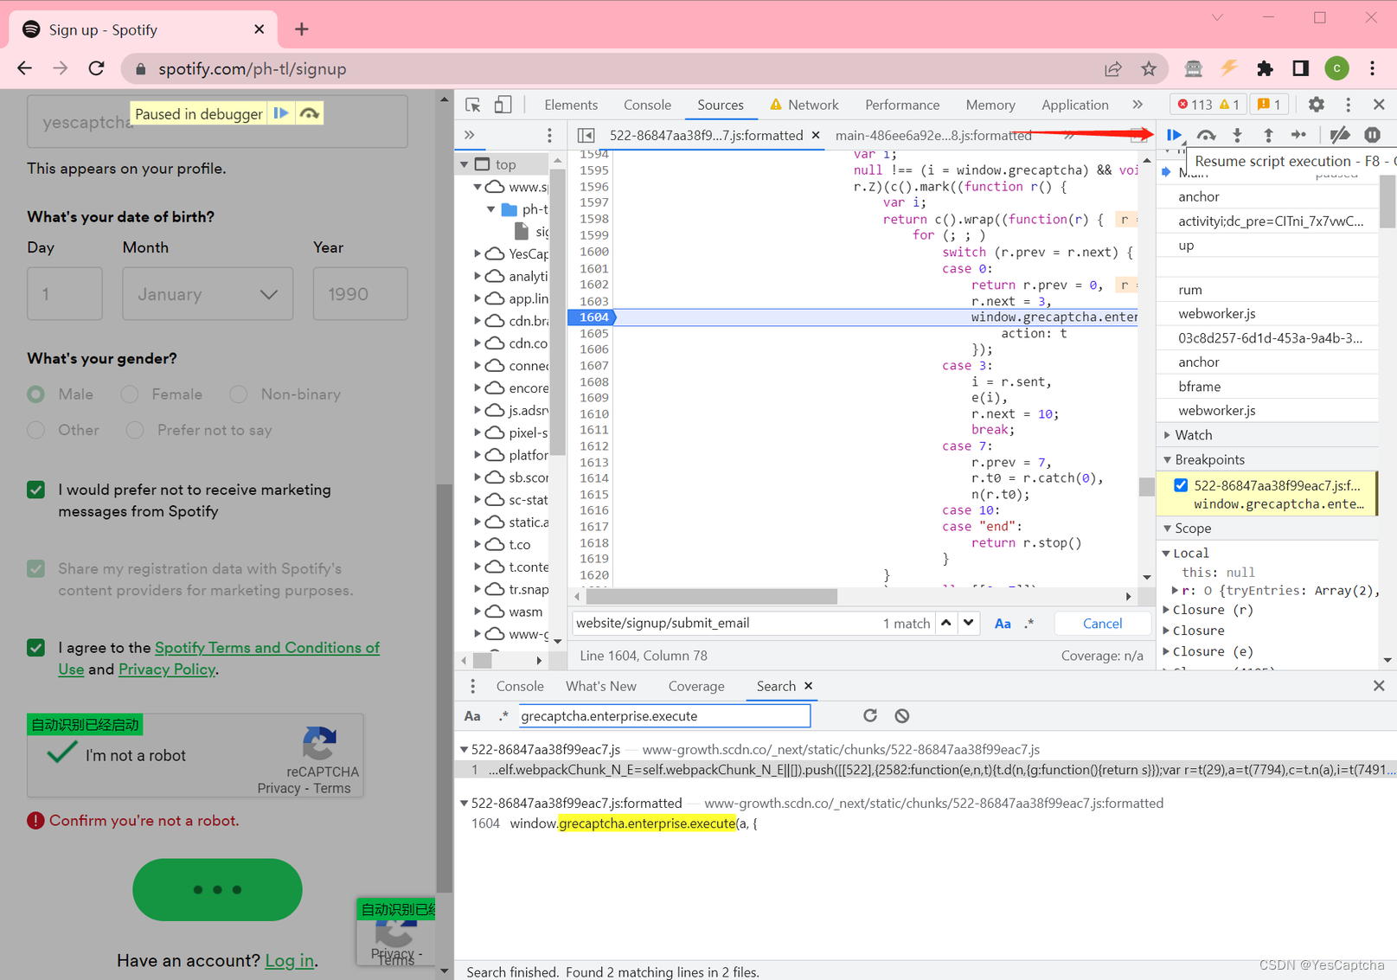Screen dimensions: 1397x980
Task: Open Chrome side panel icon
Action: point(1300,68)
